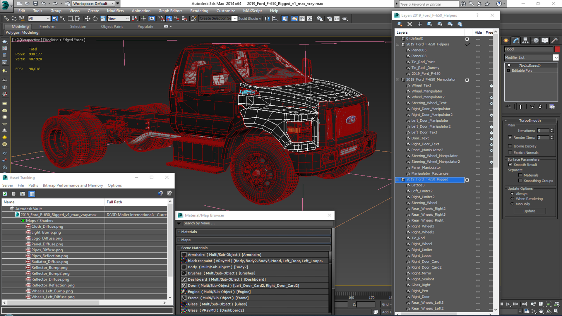562x316 pixels.
Task: Open the Create command panel tab
Action: pos(506,40)
